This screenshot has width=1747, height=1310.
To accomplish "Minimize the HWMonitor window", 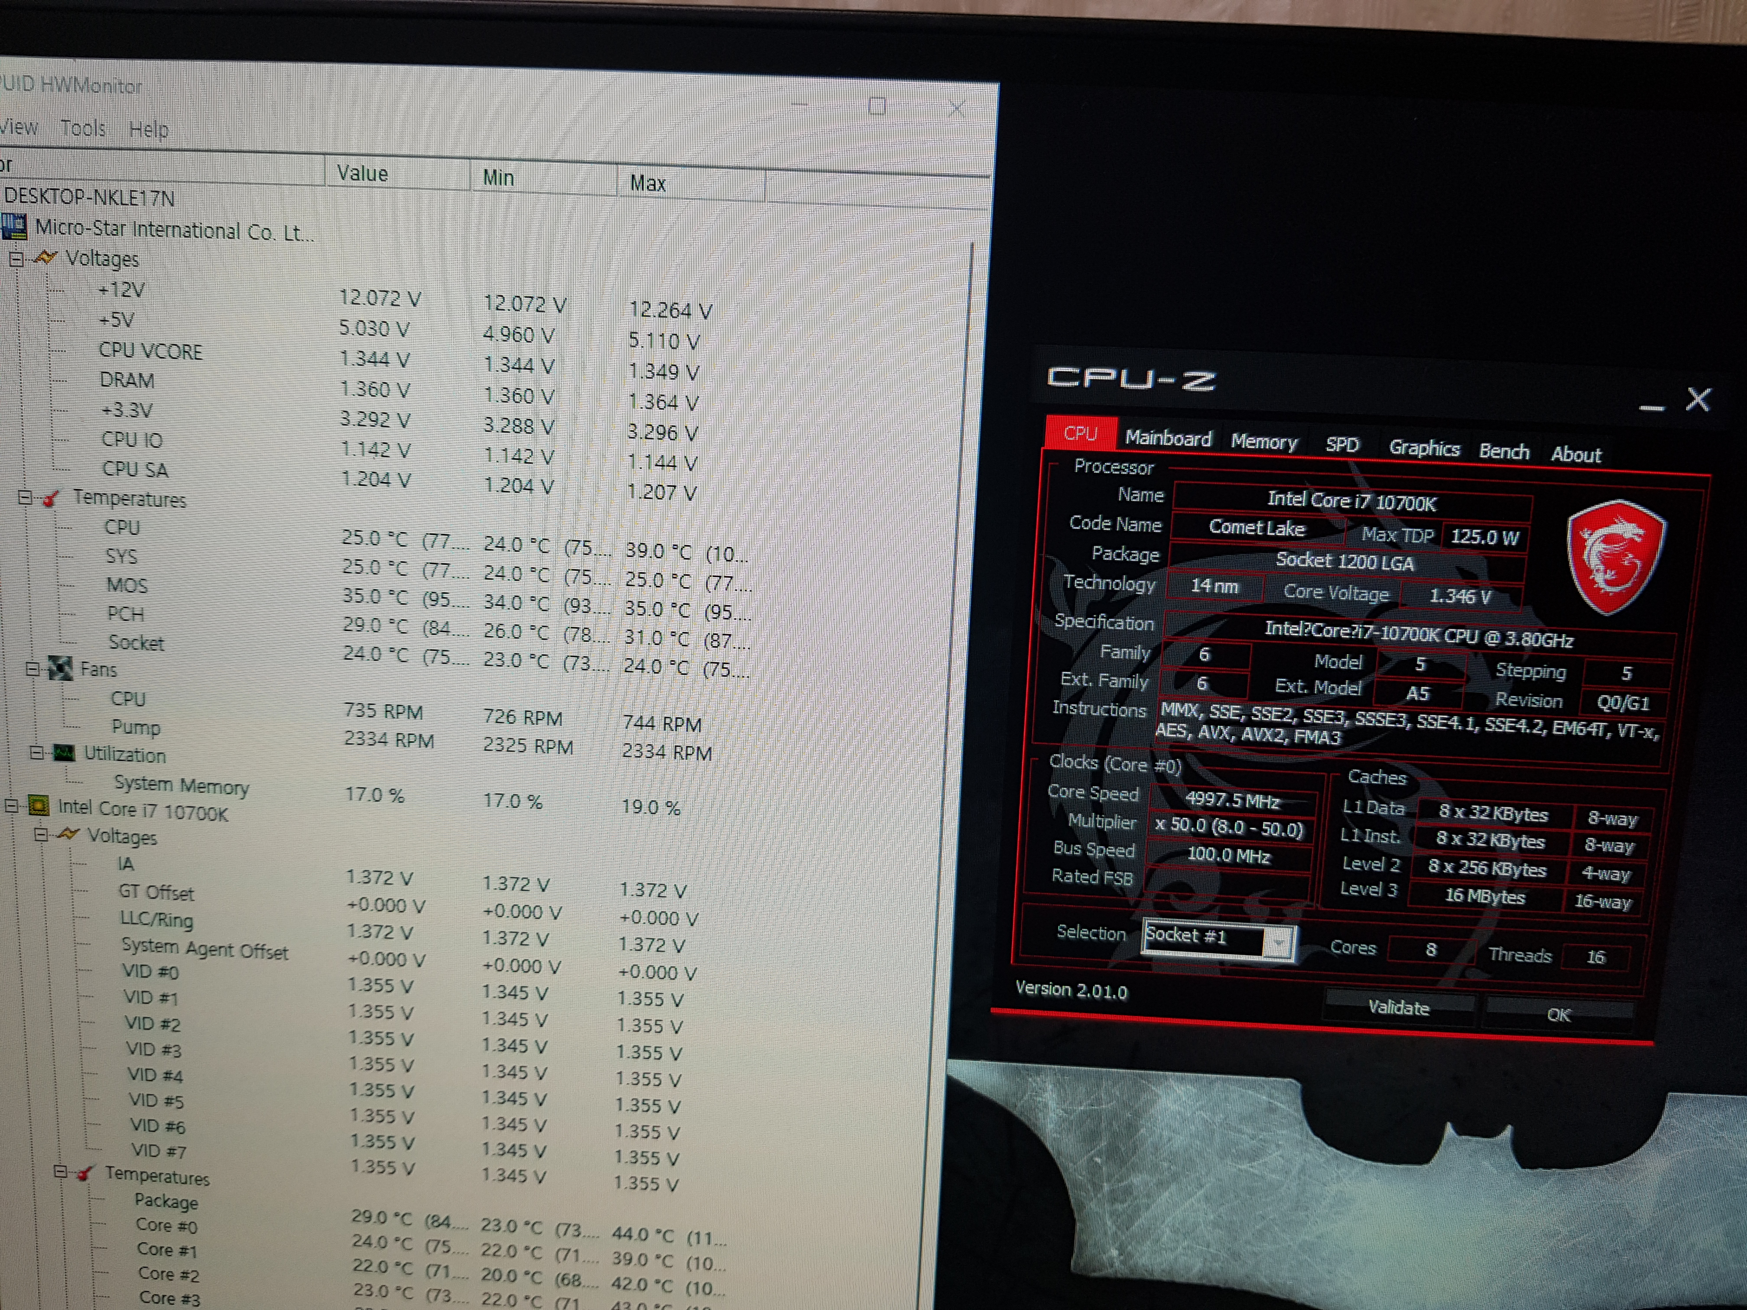I will pos(799,104).
